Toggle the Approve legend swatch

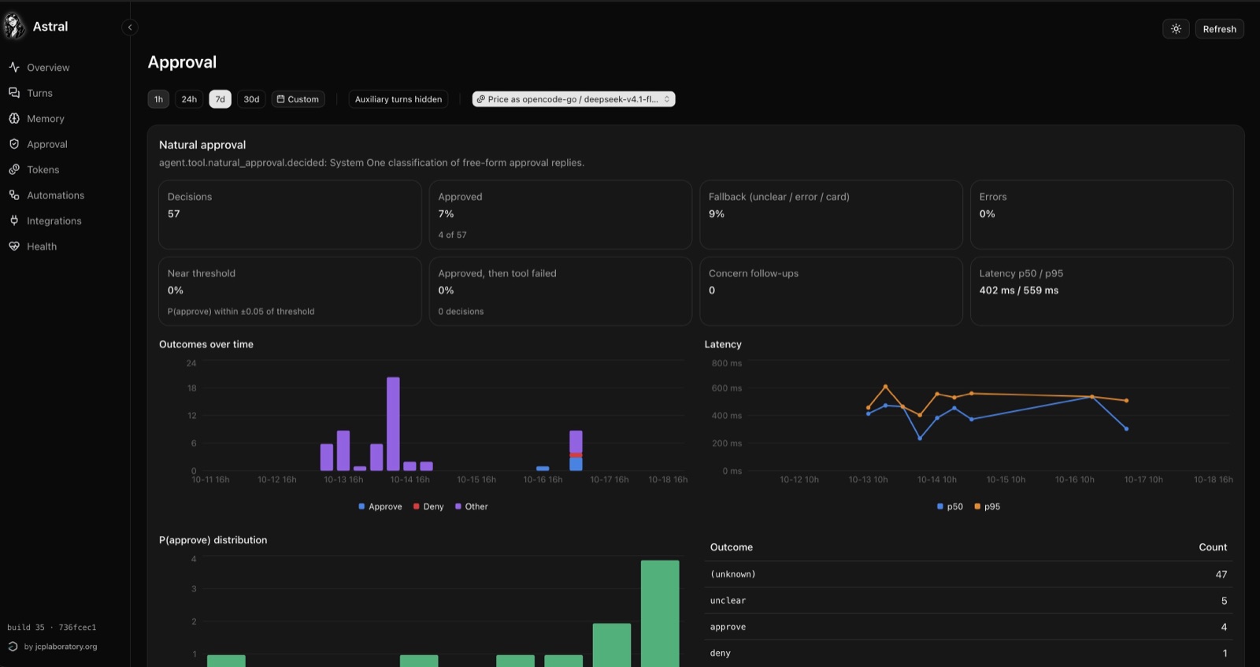(361, 506)
